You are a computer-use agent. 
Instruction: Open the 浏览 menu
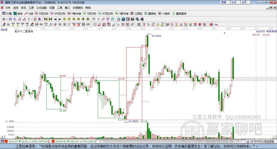tap(15, 8)
